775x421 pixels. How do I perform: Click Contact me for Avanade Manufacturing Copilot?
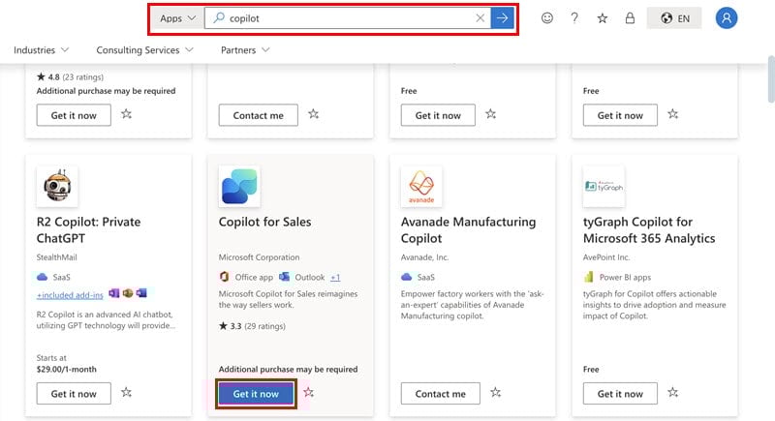(441, 393)
